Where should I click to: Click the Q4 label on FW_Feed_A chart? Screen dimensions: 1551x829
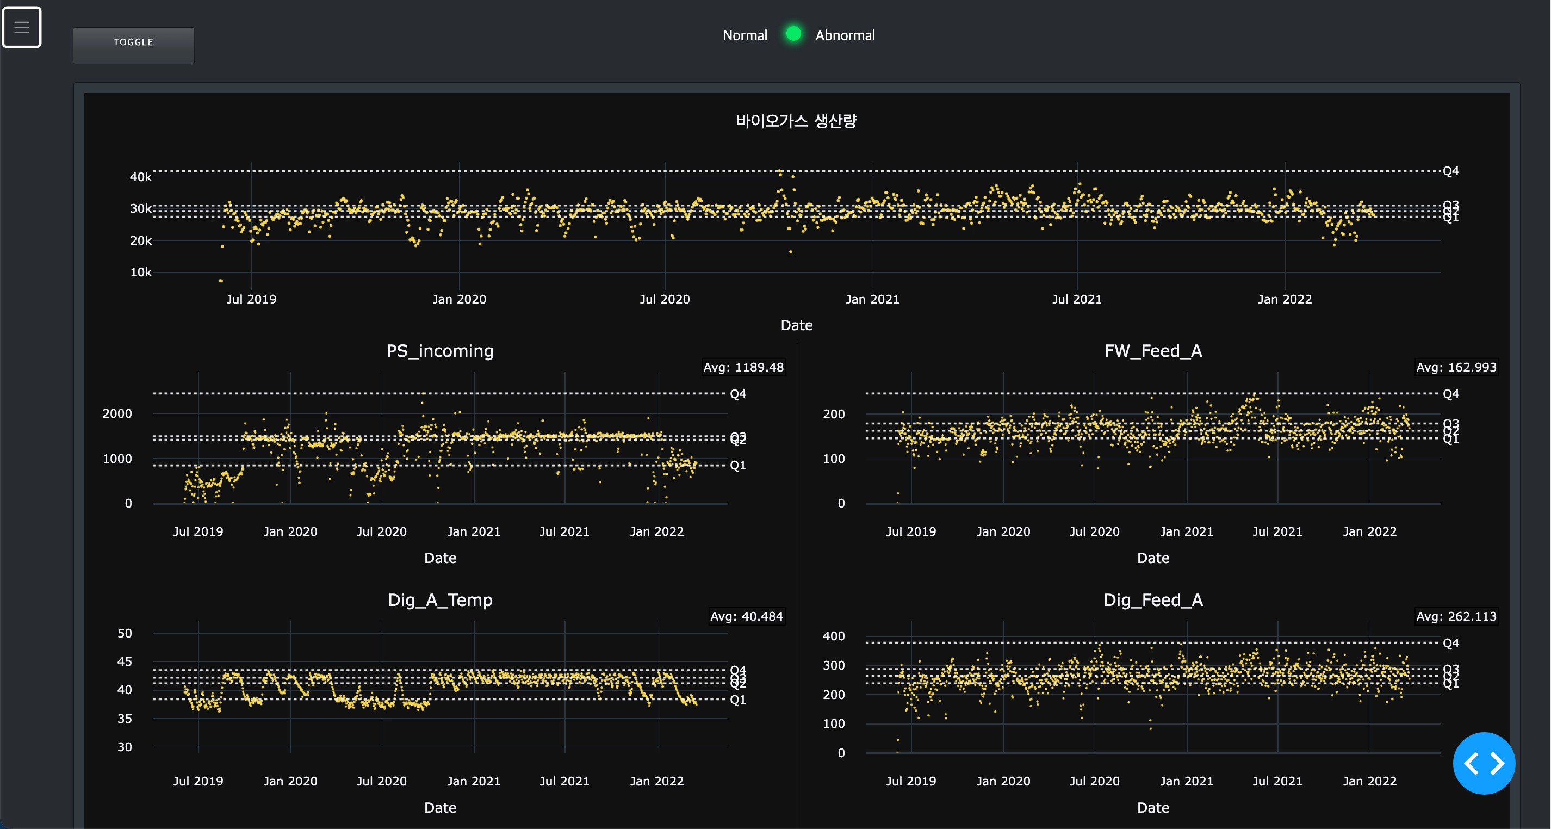[1450, 394]
